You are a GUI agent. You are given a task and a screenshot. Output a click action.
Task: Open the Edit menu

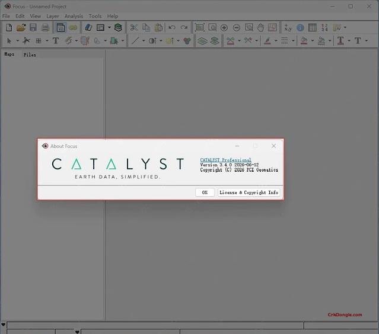[x=20, y=16]
